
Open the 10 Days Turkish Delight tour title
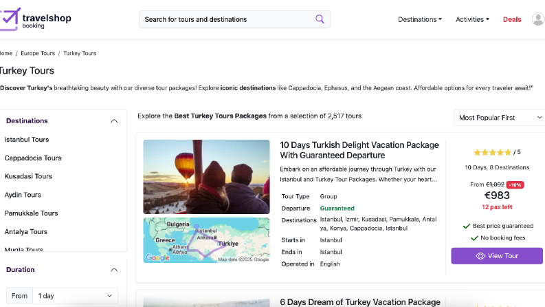click(x=359, y=150)
